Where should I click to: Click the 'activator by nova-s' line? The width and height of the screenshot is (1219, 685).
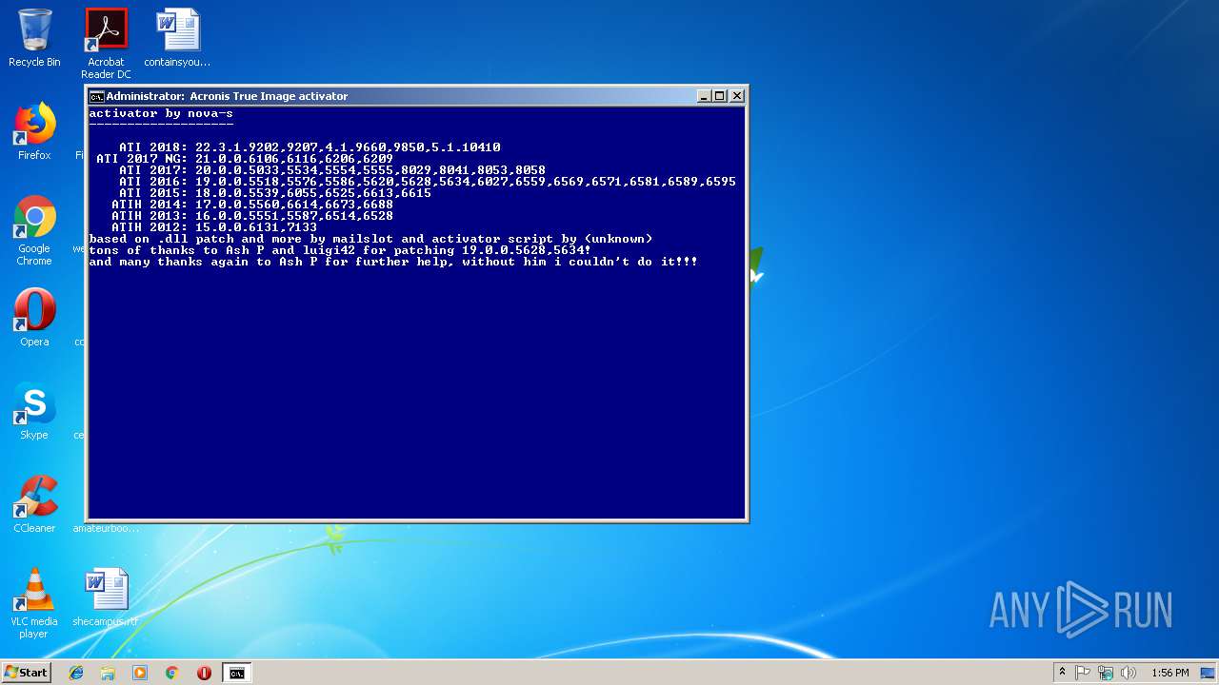pos(161,113)
